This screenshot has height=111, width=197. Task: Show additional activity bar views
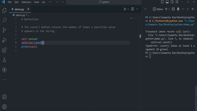(4, 80)
